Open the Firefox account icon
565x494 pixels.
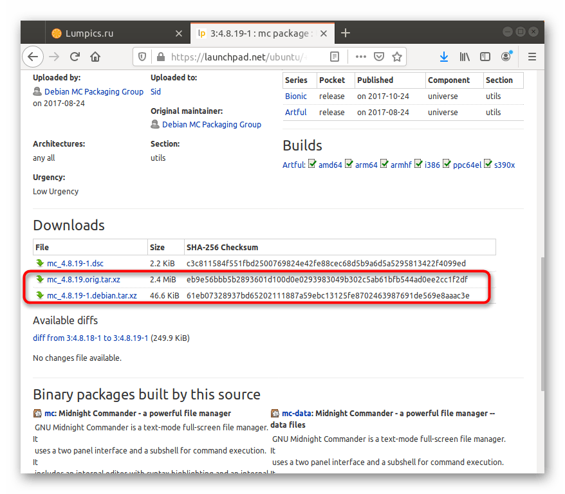(506, 57)
